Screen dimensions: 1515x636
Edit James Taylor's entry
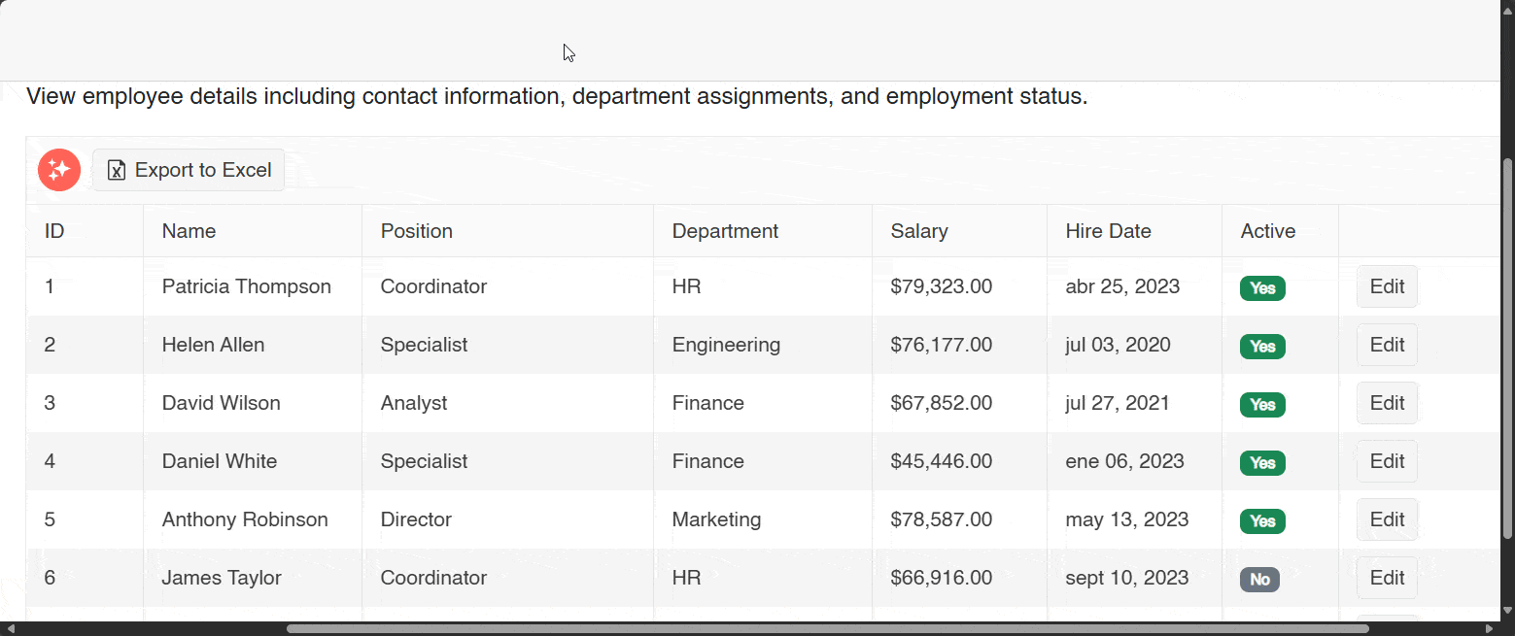click(1386, 578)
